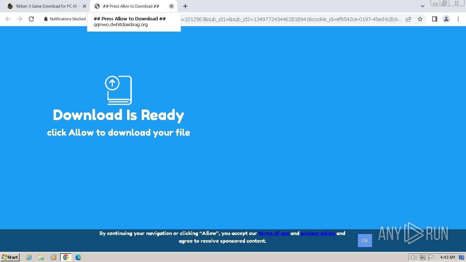Image resolution: width=466 pixels, height=262 pixels.
Task: Close the Tekken 3 Game Download tab
Action: 84,6
